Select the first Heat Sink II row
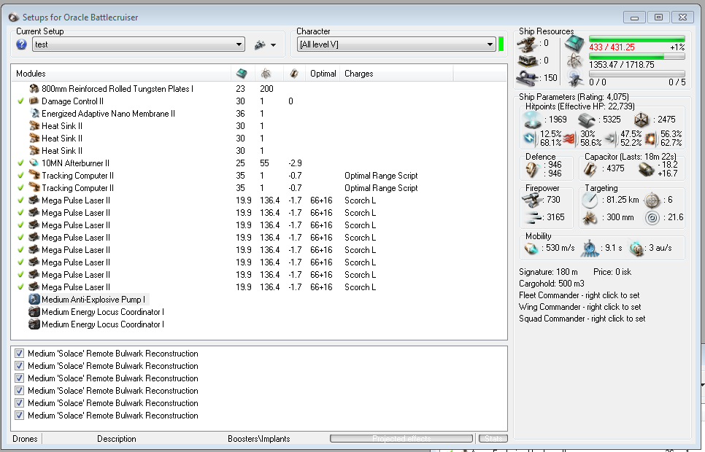Viewport: 705px width, 452px height. point(258,126)
